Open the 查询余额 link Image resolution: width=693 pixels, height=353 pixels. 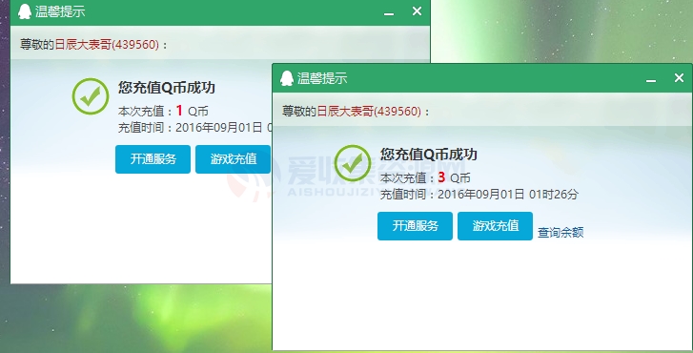point(561,232)
